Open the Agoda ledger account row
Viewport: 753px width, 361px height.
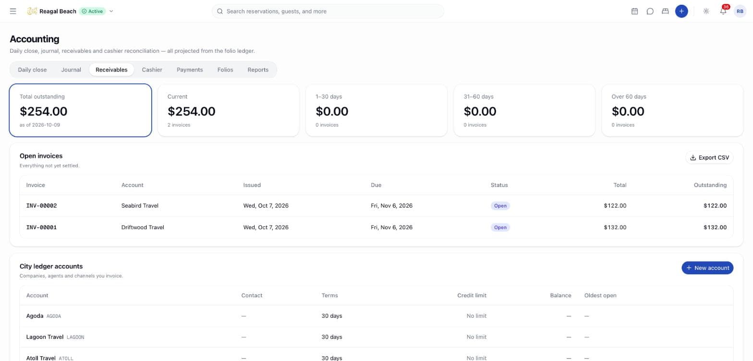376,316
